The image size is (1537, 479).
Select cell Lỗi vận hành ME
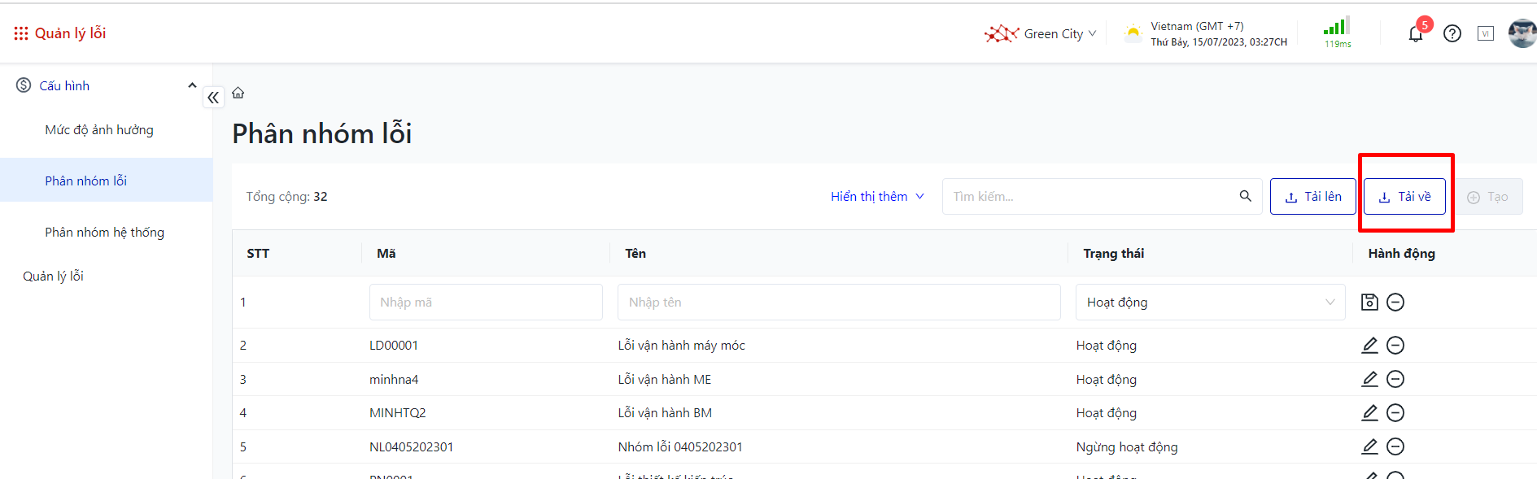664,379
